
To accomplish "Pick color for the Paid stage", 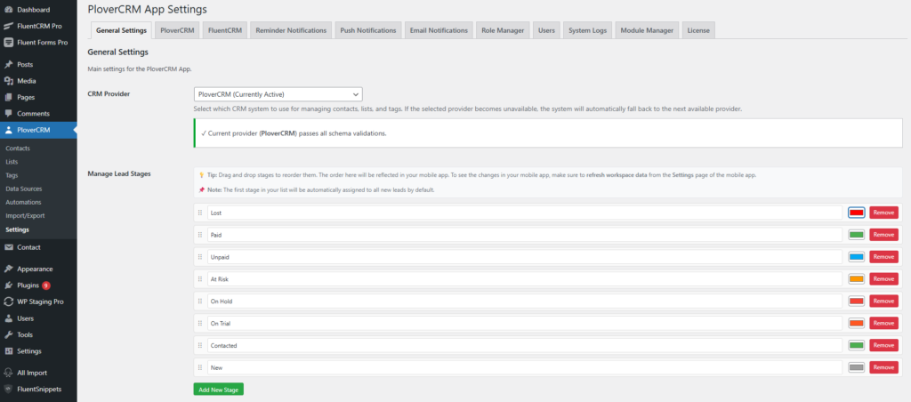I will [856, 235].
